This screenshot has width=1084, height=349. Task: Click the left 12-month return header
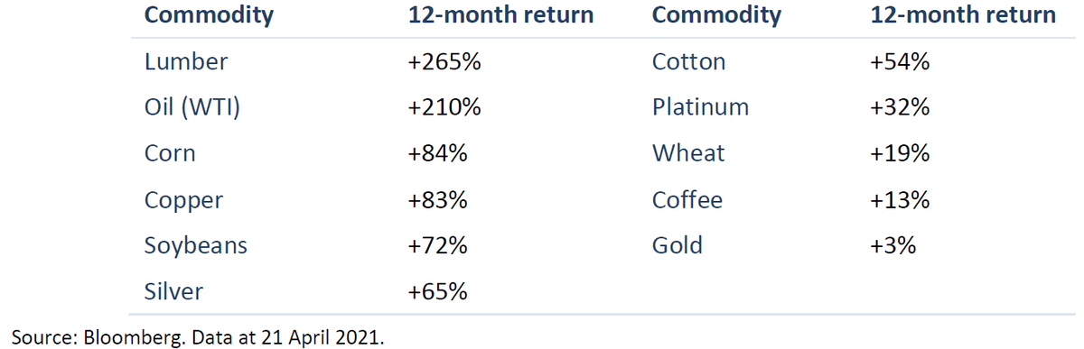(x=500, y=15)
